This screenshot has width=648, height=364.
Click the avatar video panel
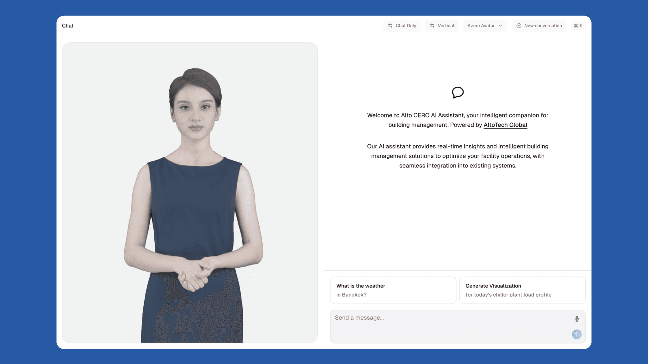(x=190, y=192)
